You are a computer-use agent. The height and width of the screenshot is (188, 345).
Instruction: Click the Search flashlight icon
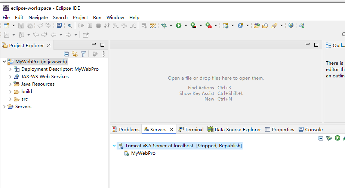(274, 25)
